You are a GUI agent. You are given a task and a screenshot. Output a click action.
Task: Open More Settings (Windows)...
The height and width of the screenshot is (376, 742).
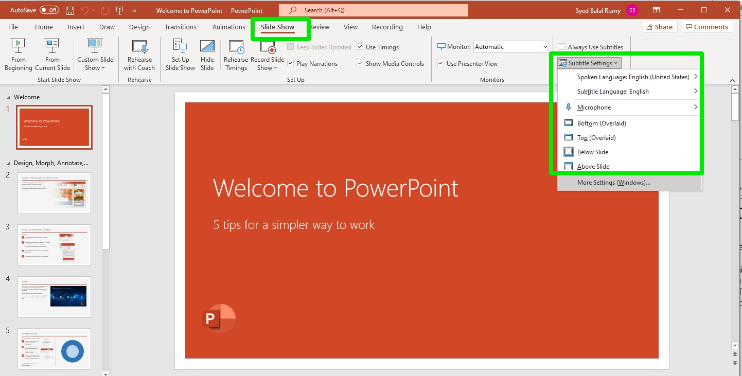pos(630,183)
